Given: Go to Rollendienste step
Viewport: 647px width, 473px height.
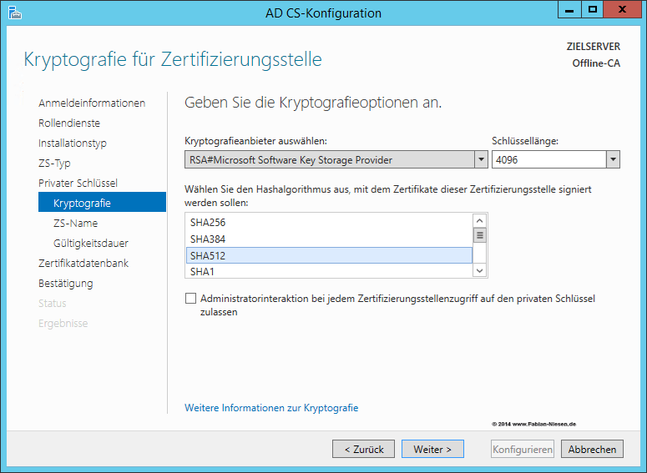Looking at the screenshot, I should [x=69, y=123].
